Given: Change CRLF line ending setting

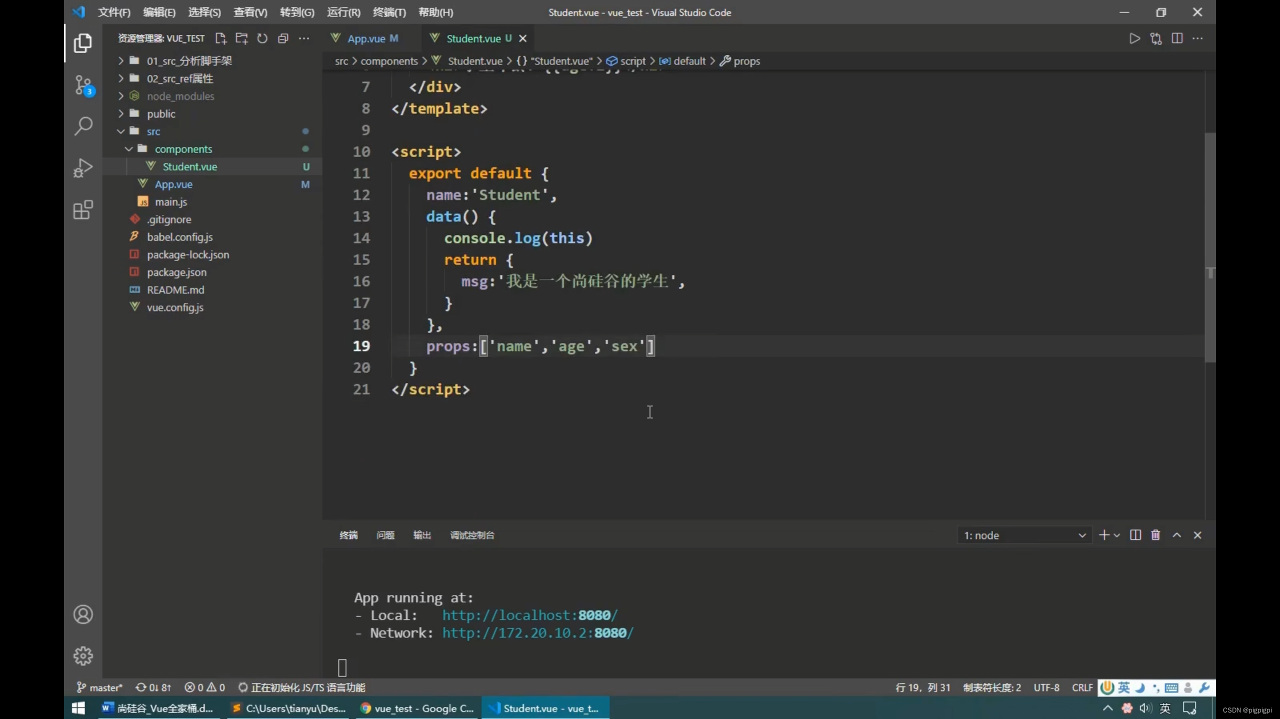Looking at the screenshot, I should [x=1082, y=687].
